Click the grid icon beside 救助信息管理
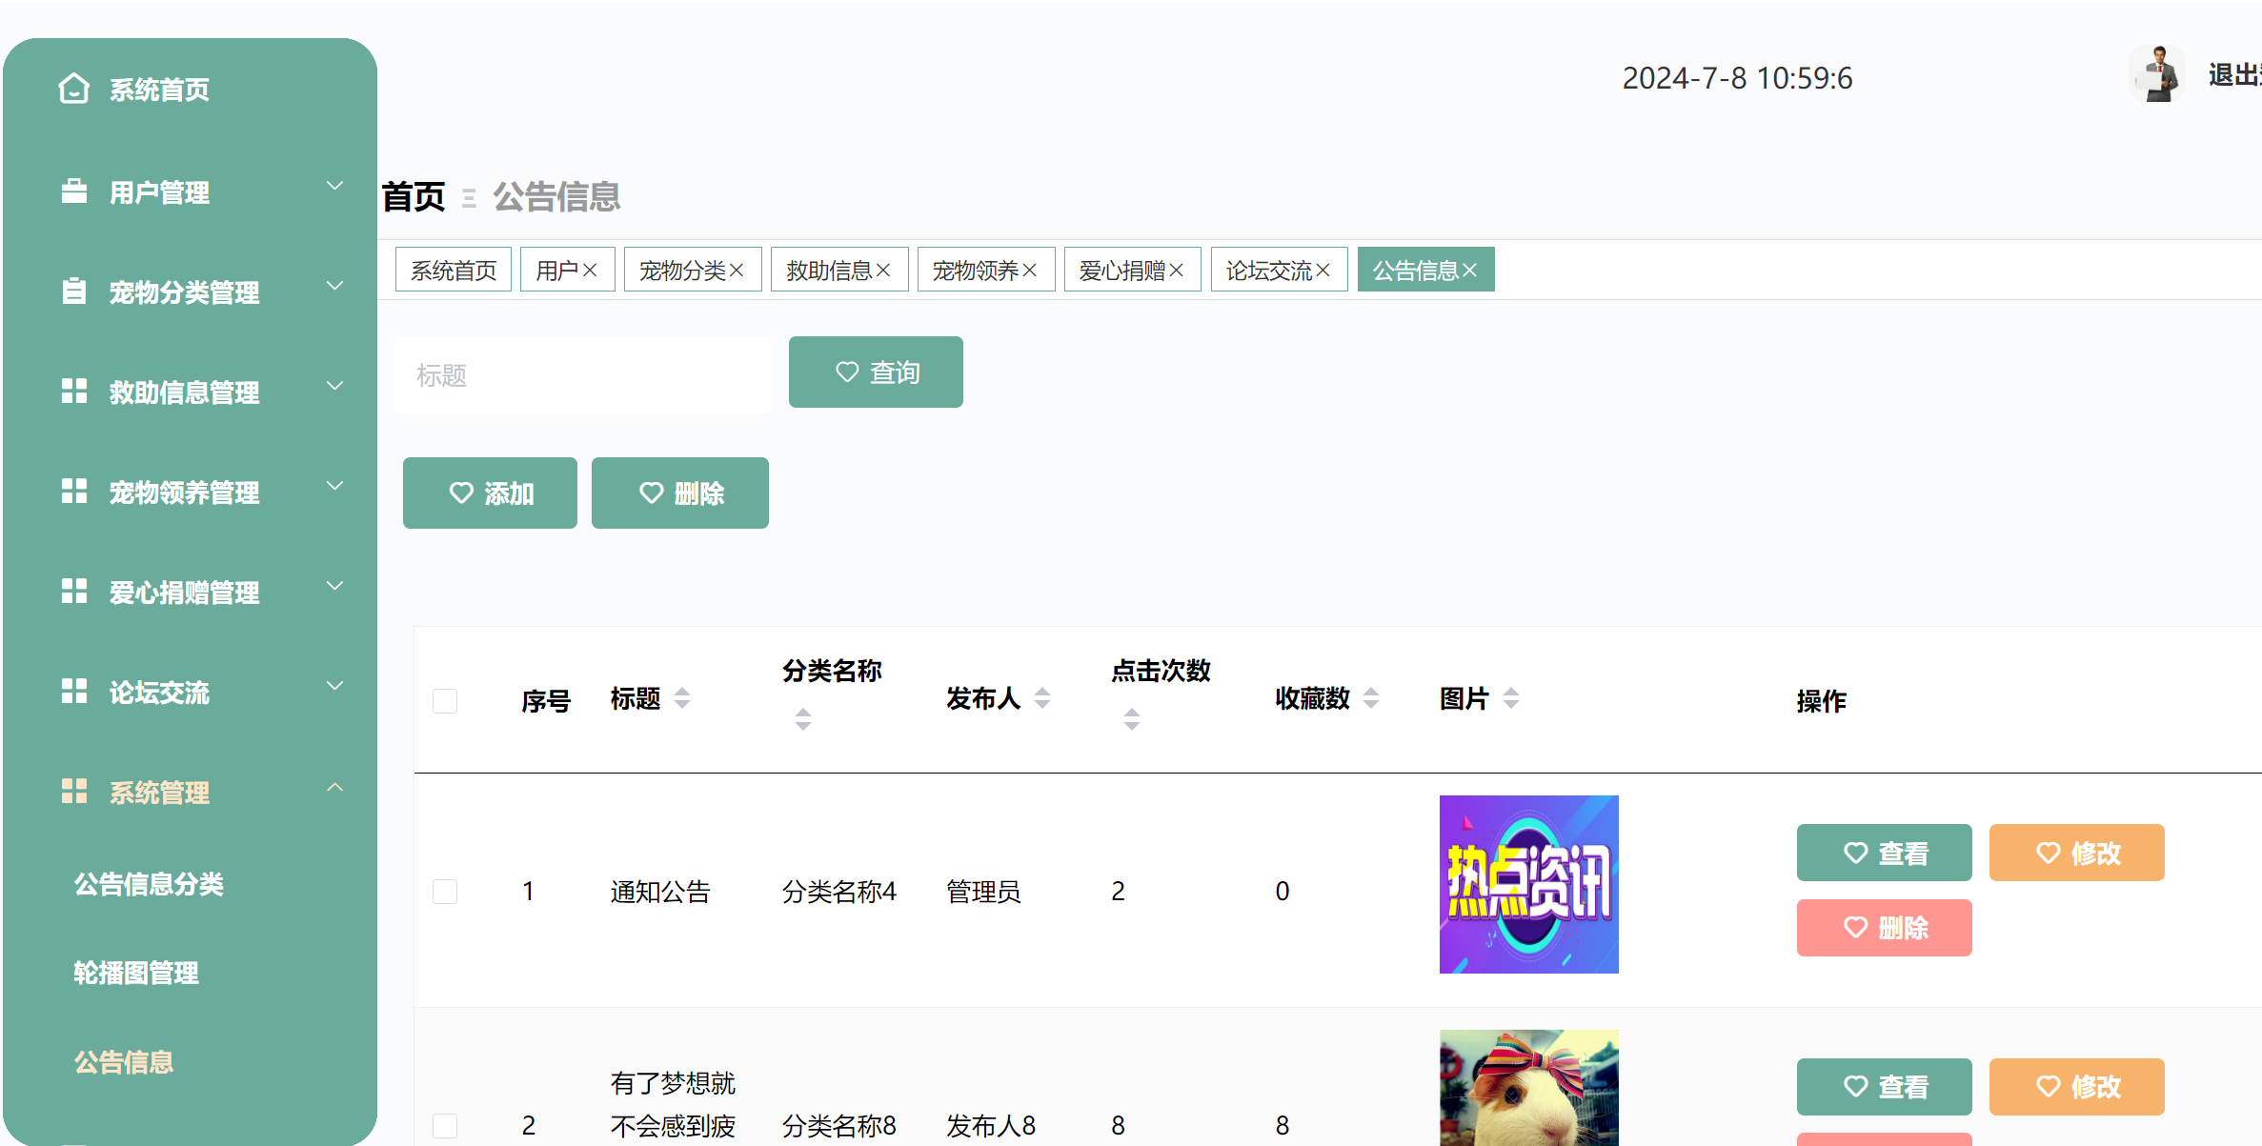Image resolution: width=2262 pixels, height=1146 pixels. tap(73, 391)
